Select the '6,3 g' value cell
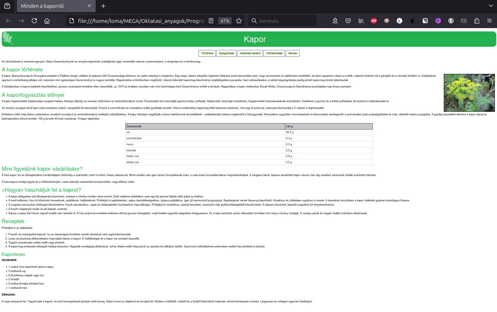 coord(329,138)
